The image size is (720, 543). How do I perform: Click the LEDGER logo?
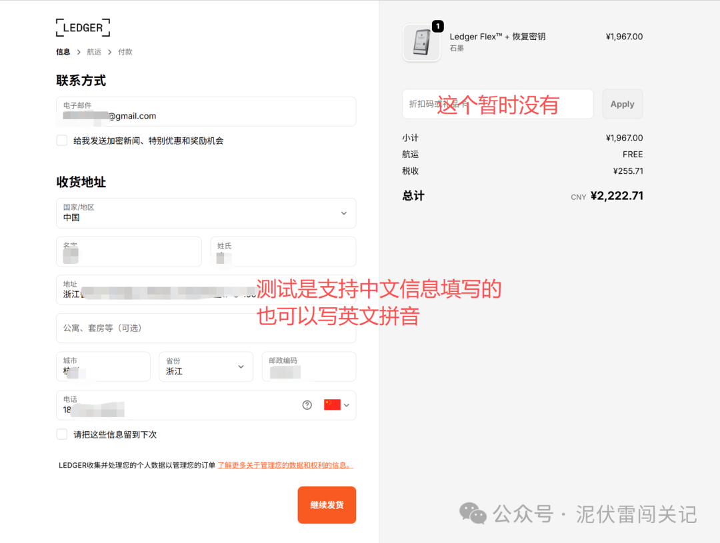82,27
